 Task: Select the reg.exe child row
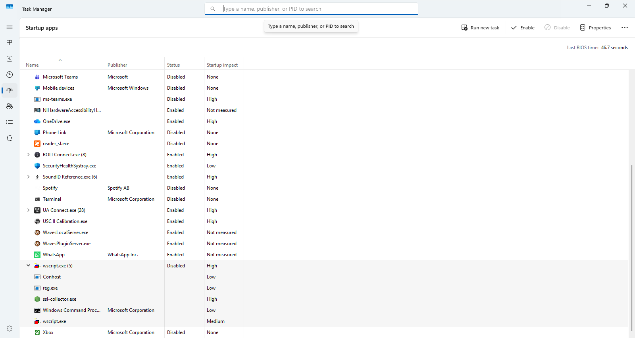click(324, 288)
